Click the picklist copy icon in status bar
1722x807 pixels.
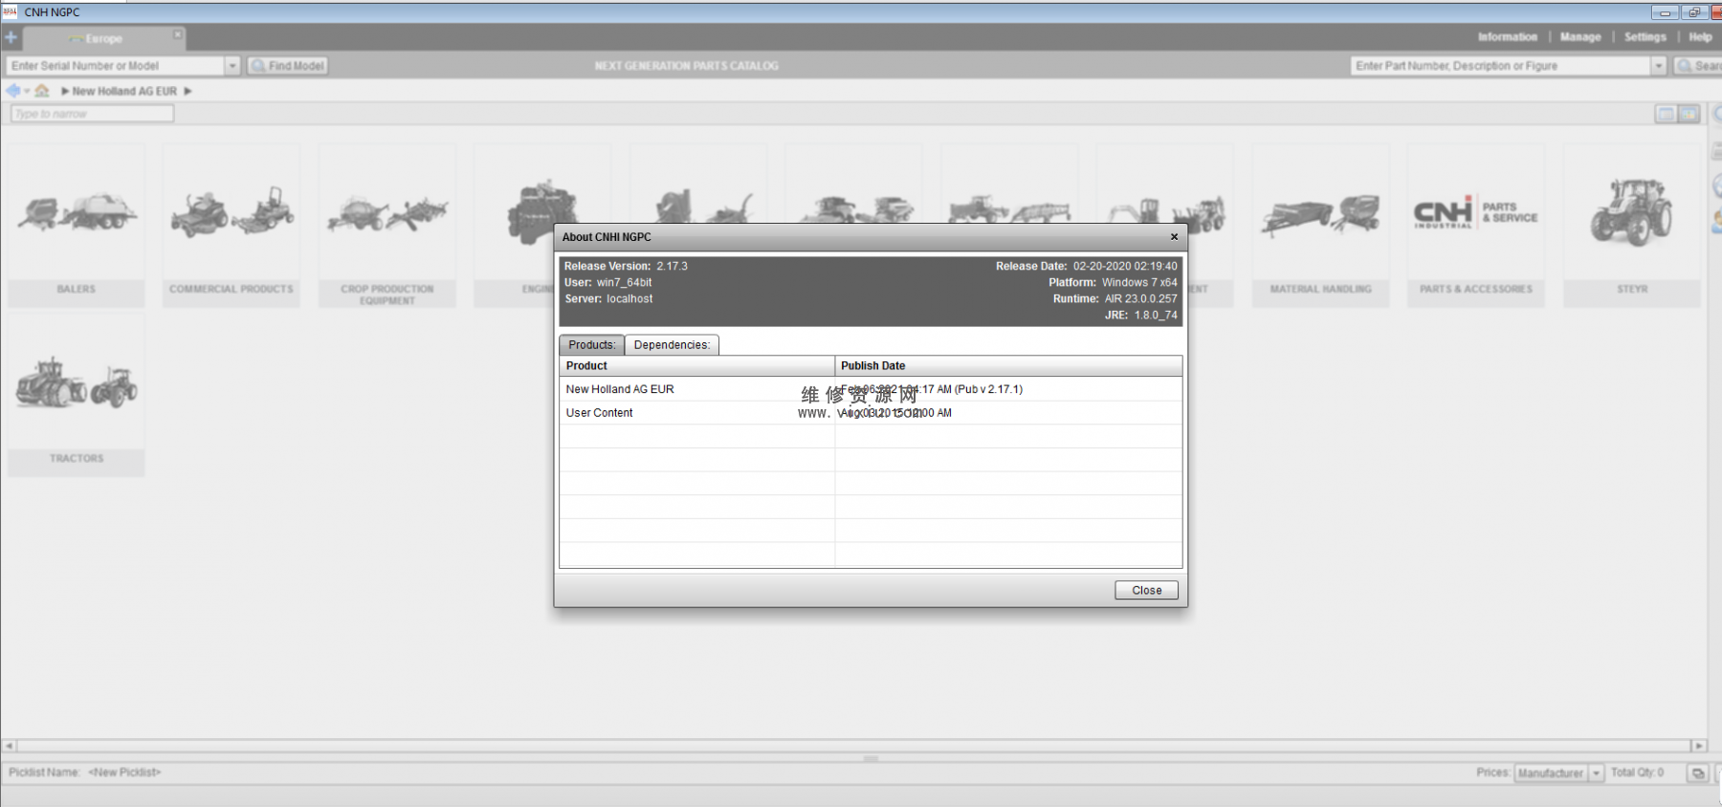pos(1698,773)
